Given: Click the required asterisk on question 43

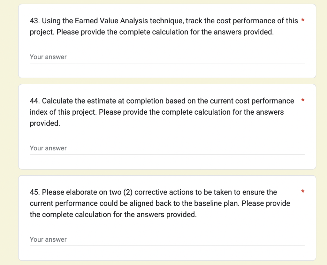Looking at the screenshot, I should pyautogui.click(x=302, y=20).
